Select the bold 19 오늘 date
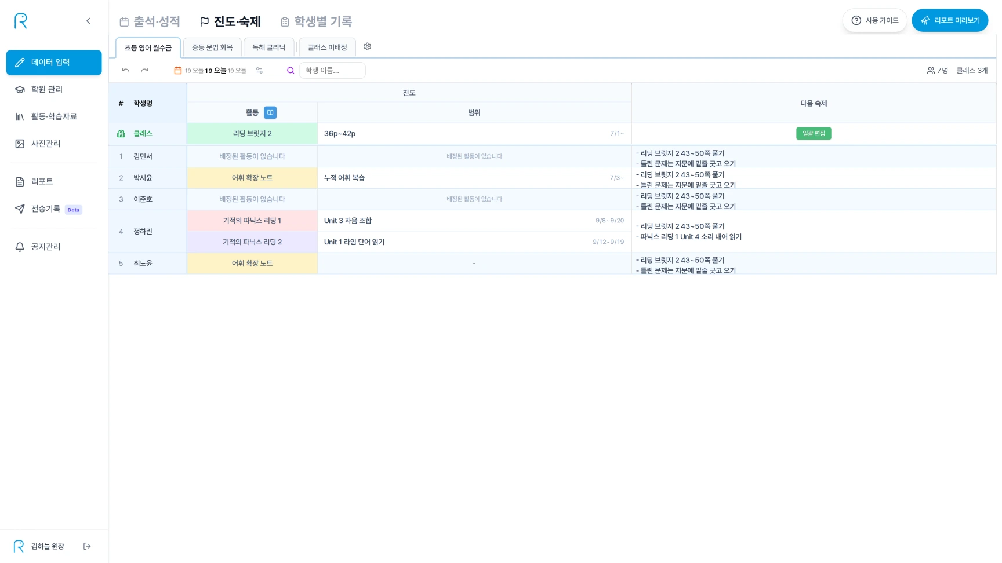1002x563 pixels. (x=216, y=71)
